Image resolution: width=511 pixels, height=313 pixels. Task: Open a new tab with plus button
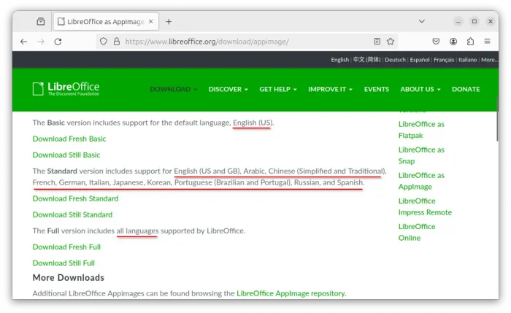click(x=169, y=22)
